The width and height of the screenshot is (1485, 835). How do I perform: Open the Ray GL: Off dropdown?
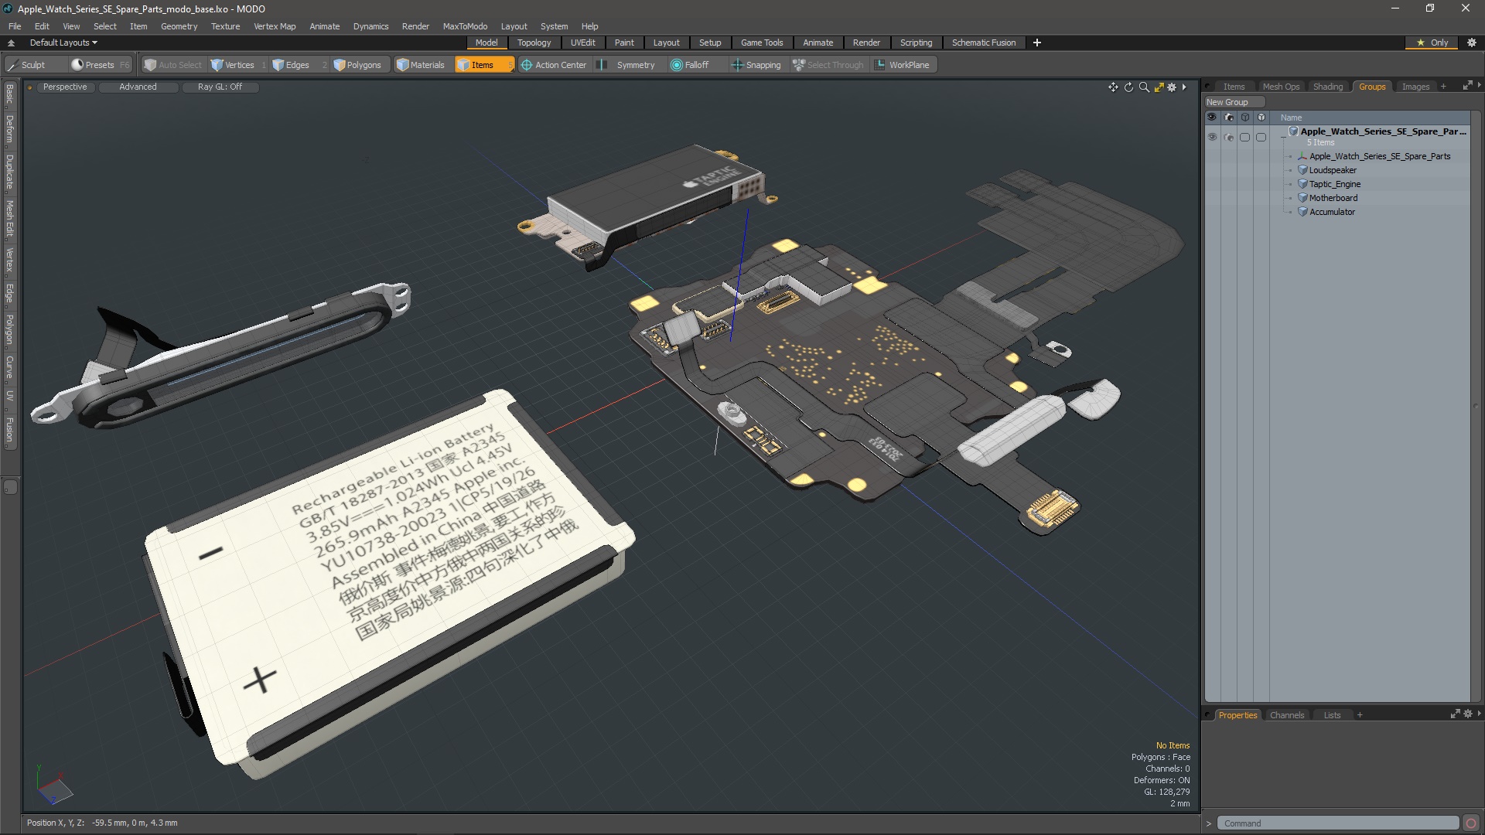coord(220,87)
